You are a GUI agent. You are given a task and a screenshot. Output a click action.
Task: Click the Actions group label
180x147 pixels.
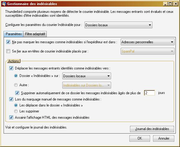coord(14,61)
